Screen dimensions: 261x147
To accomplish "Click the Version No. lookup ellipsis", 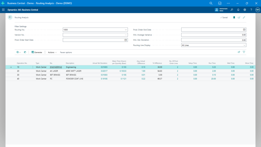I will (x=125, y=35).
